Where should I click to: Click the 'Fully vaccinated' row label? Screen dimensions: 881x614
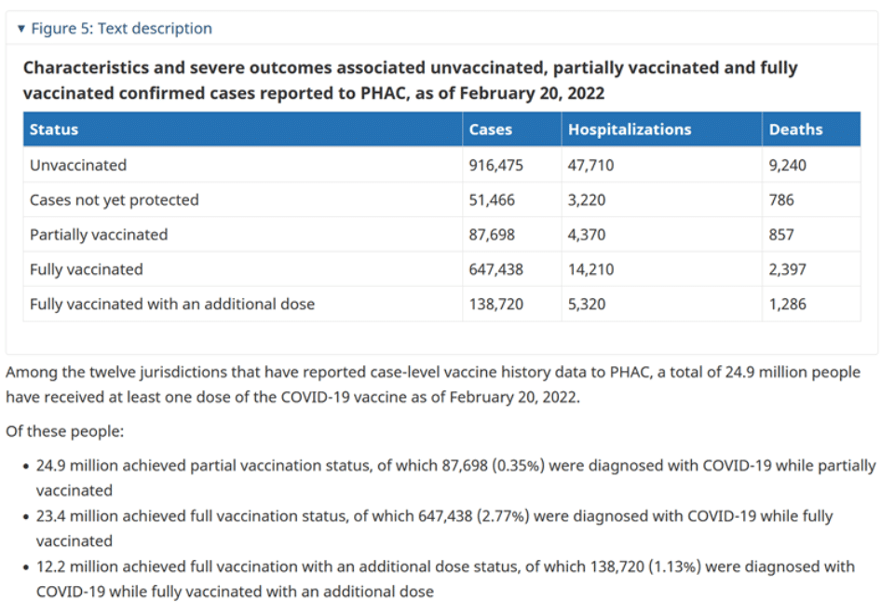coord(87,269)
